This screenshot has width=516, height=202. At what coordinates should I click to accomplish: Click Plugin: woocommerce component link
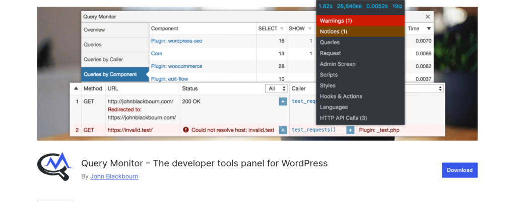[x=176, y=66]
